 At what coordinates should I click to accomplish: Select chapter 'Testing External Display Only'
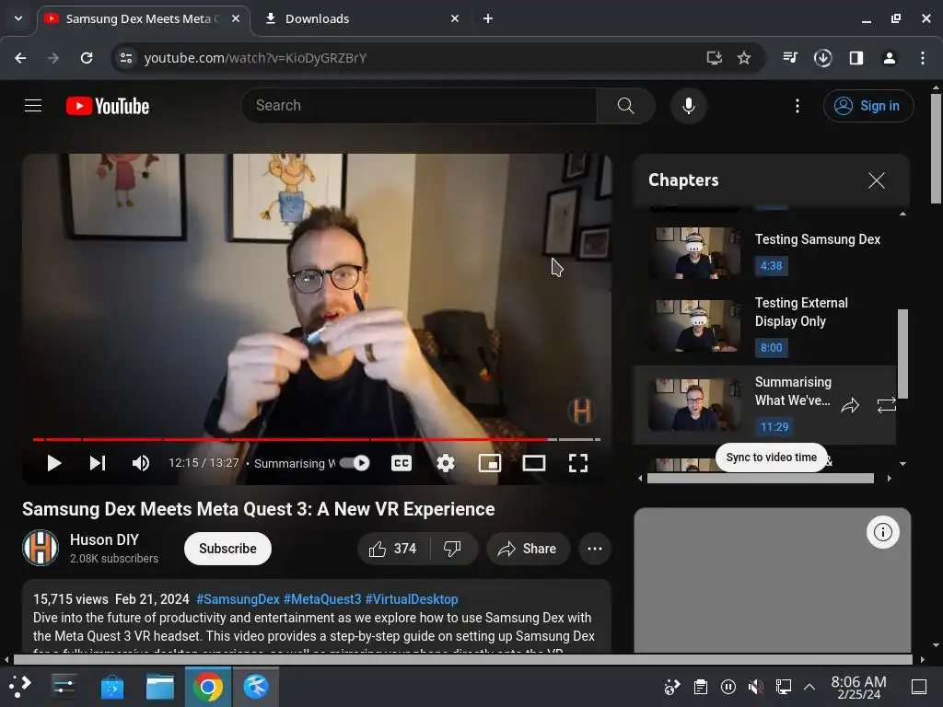click(x=801, y=312)
